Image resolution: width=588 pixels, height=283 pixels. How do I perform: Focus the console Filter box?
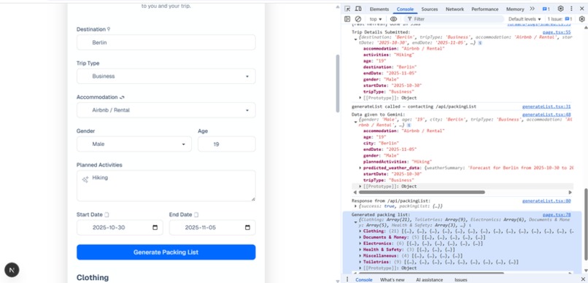454,19
